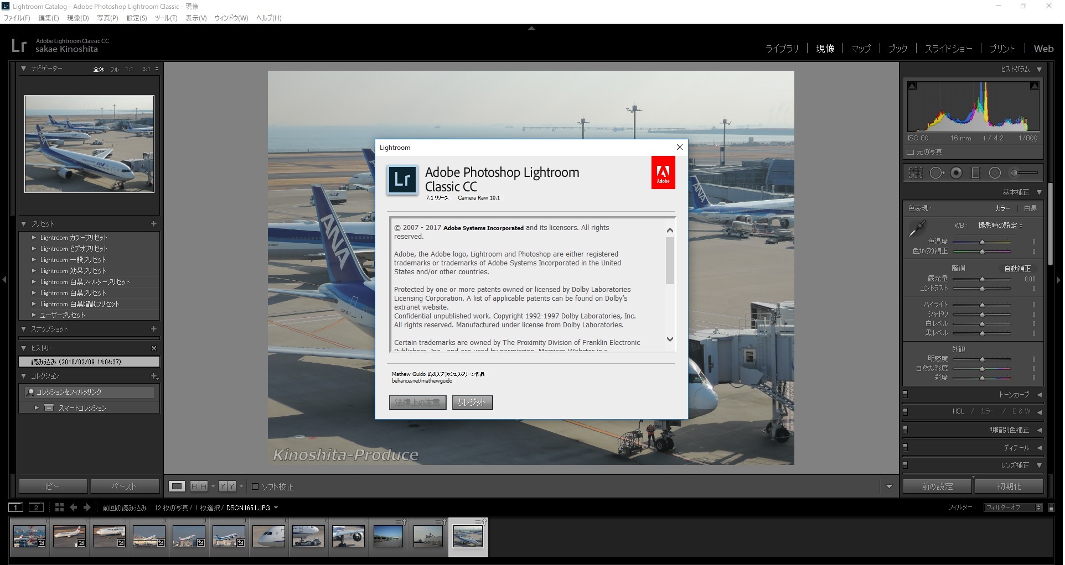This screenshot has width=1065, height=565.
Task: Open the 現像(D) menu
Action: tap(77, 18)
